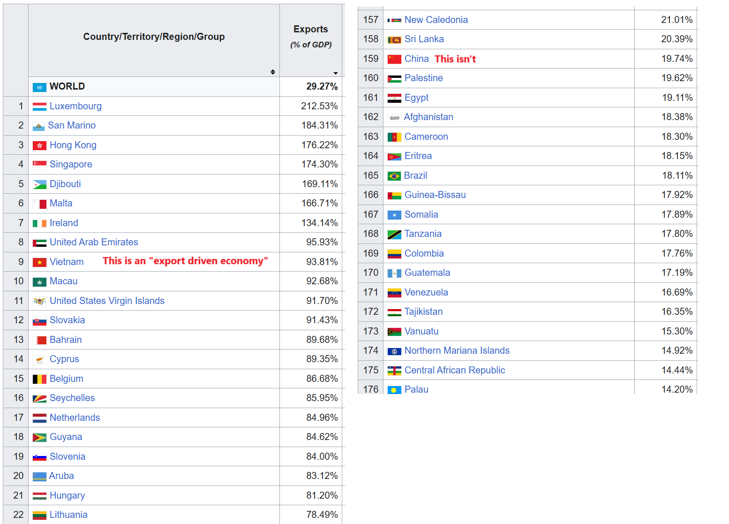Open the Slovenia link

pos(68,456)
